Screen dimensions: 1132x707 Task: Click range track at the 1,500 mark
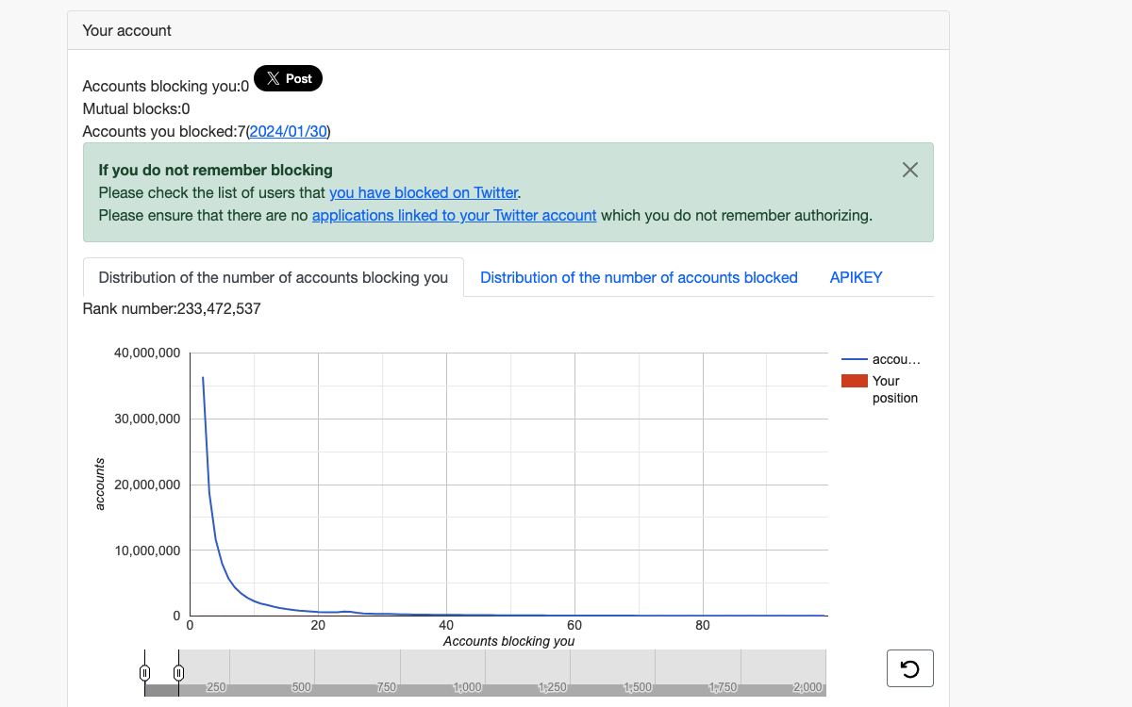(x=638, y=686)
